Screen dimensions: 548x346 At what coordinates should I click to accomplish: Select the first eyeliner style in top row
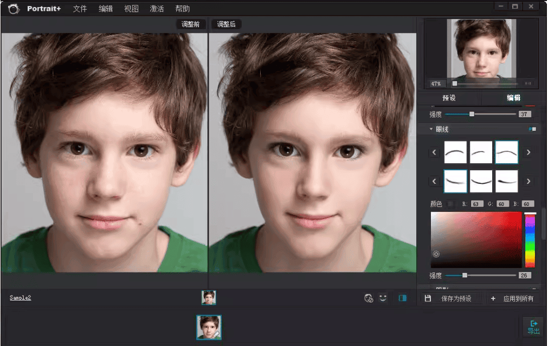click(x=455, y=152)
